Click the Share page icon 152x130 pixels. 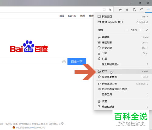141,9
